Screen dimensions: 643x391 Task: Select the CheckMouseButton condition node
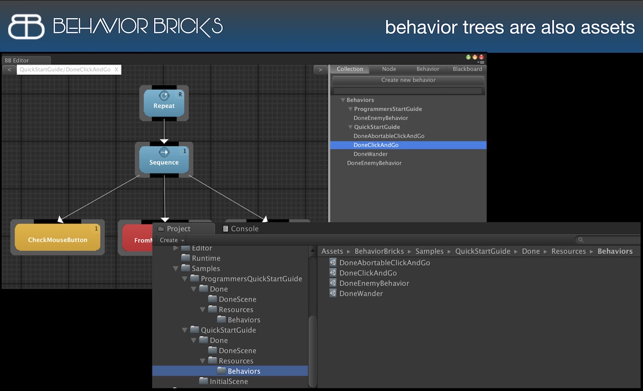point(57,237)
